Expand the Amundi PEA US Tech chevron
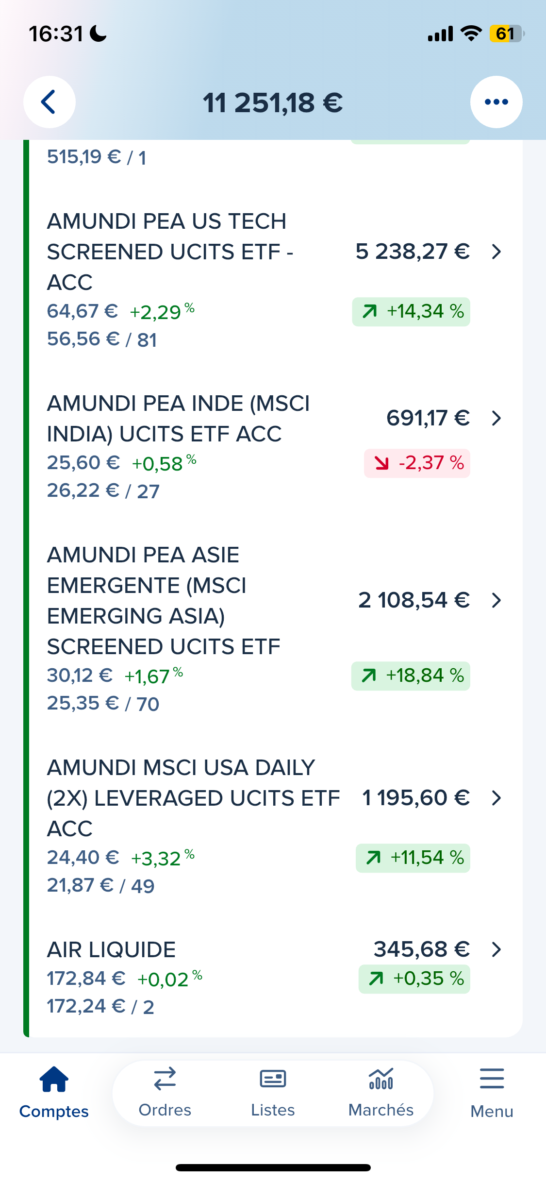 pos(496,252)
